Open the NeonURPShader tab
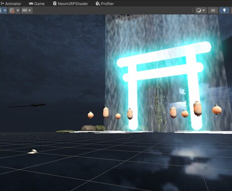This screenshot has width=232, height=191. [x=71, y=4]
